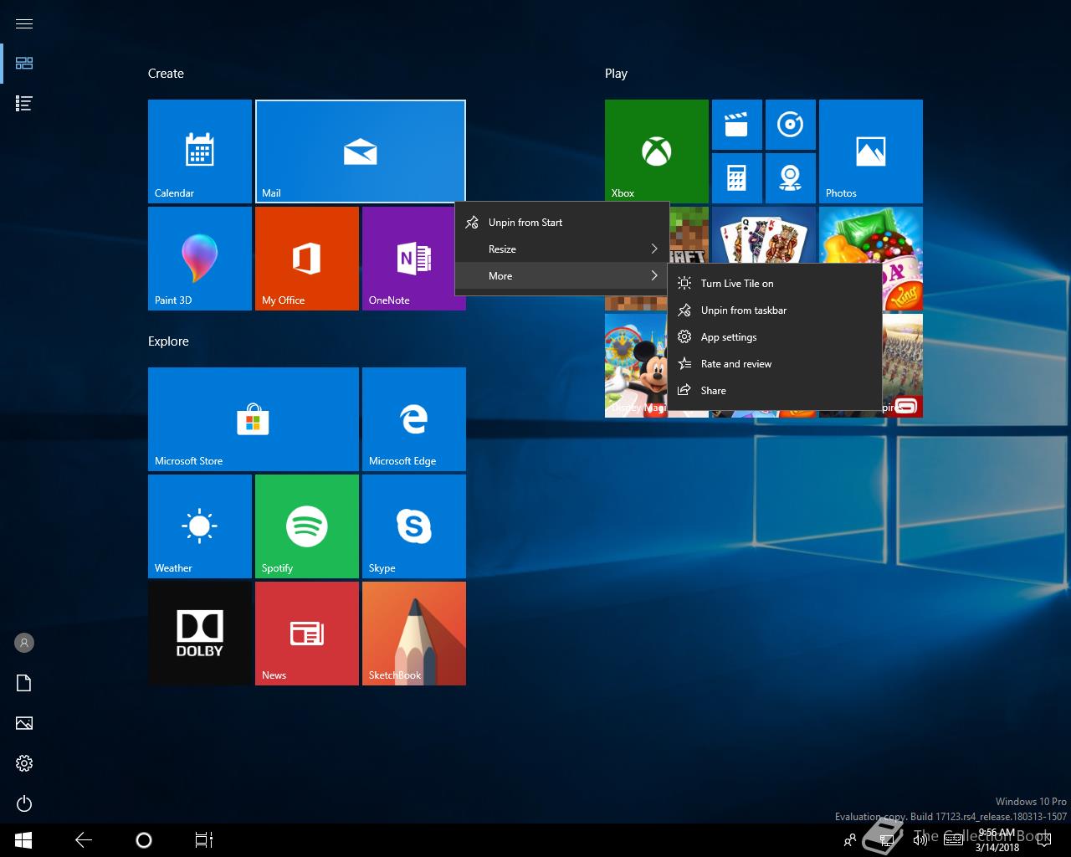Open the volume tray icon
The height and width of the screenshot is (857, 1071).
pos(920,840)
